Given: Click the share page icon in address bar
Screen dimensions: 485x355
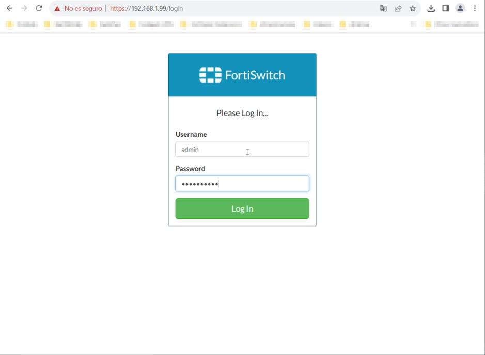Looking at the screenshot, I should pos(398,8).
